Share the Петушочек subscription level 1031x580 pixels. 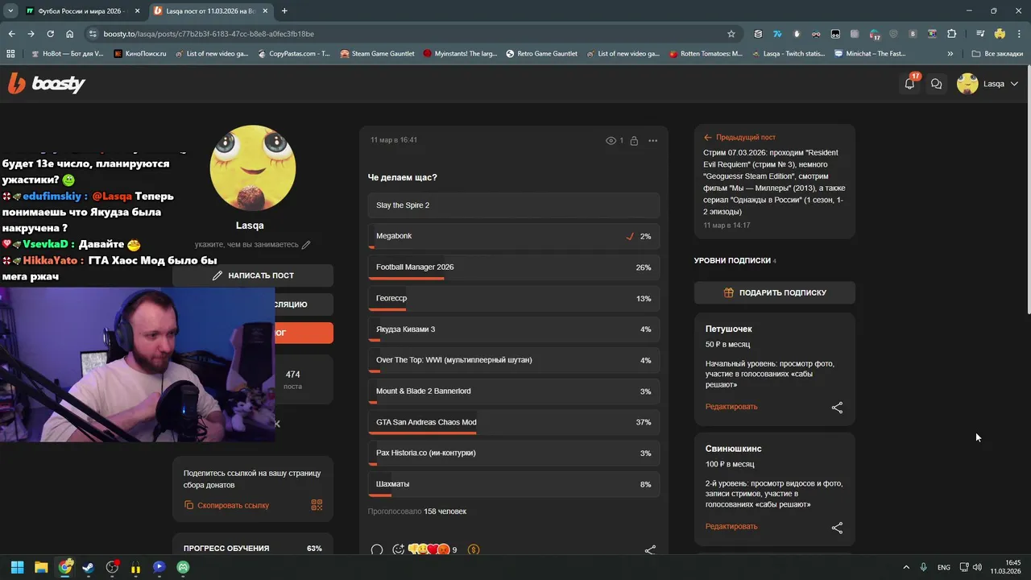coord(837,408)
